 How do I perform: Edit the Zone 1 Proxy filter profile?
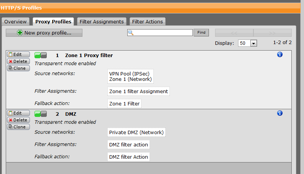(18, 54)
